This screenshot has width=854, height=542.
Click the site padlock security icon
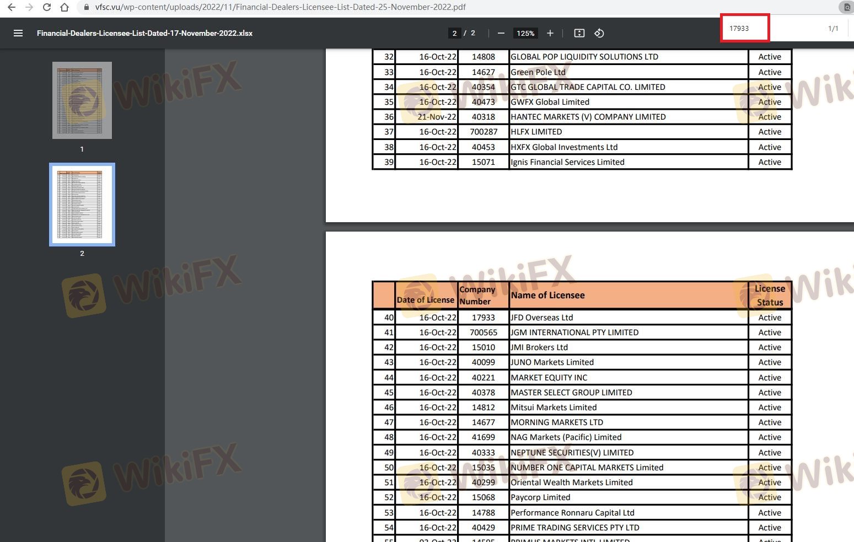point(86,7)
